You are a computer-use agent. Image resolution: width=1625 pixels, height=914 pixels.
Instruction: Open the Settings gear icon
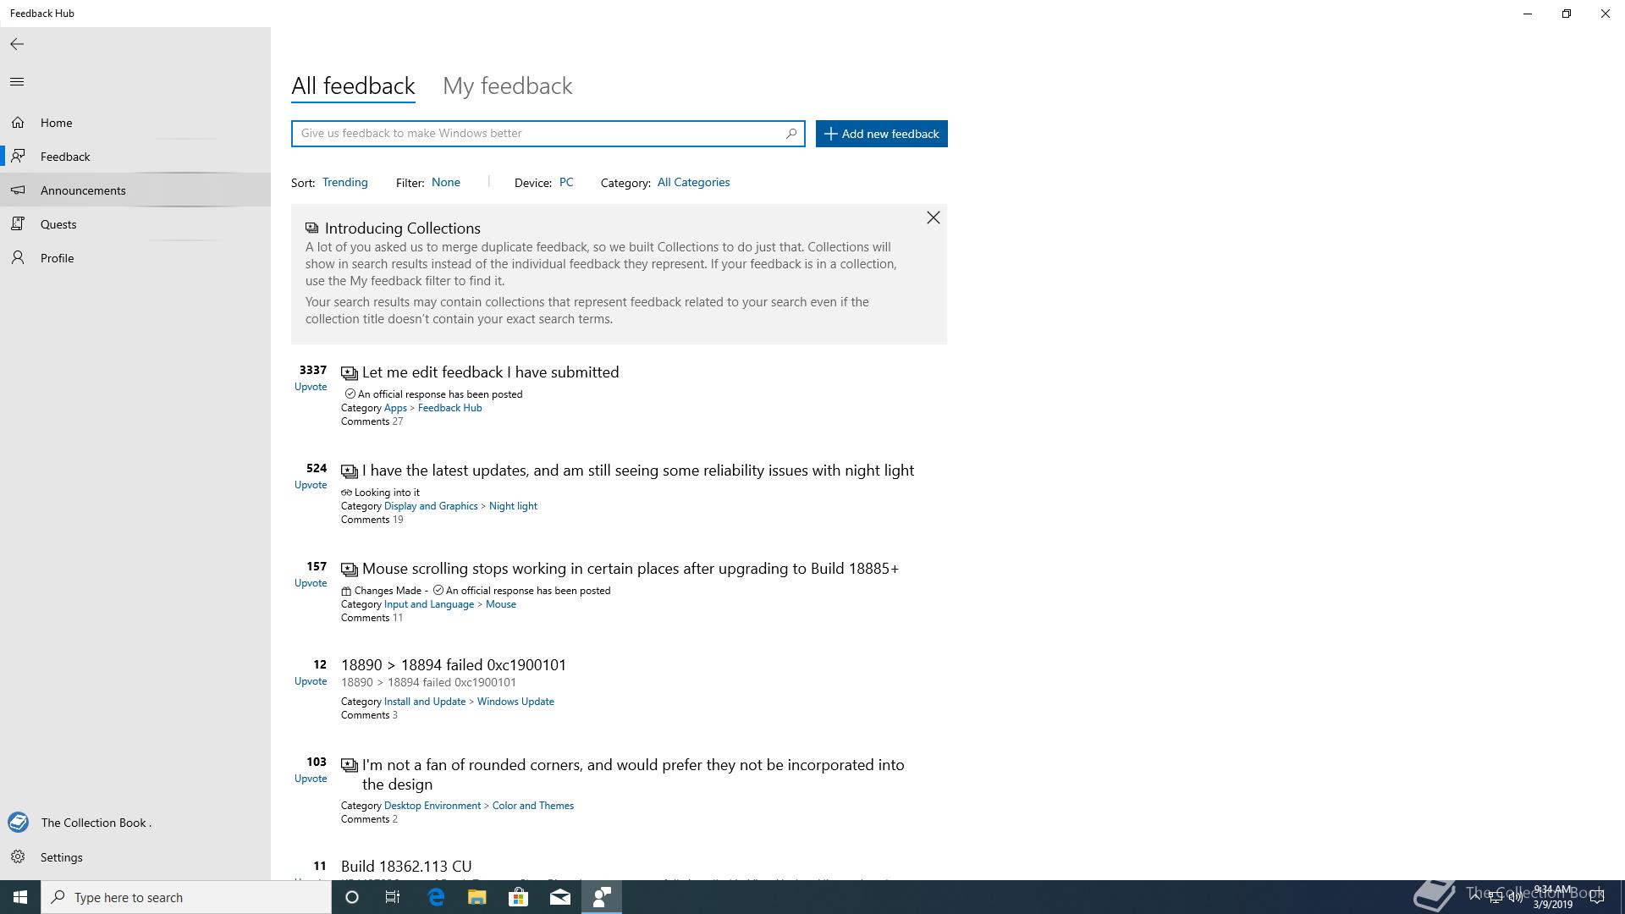18,857
